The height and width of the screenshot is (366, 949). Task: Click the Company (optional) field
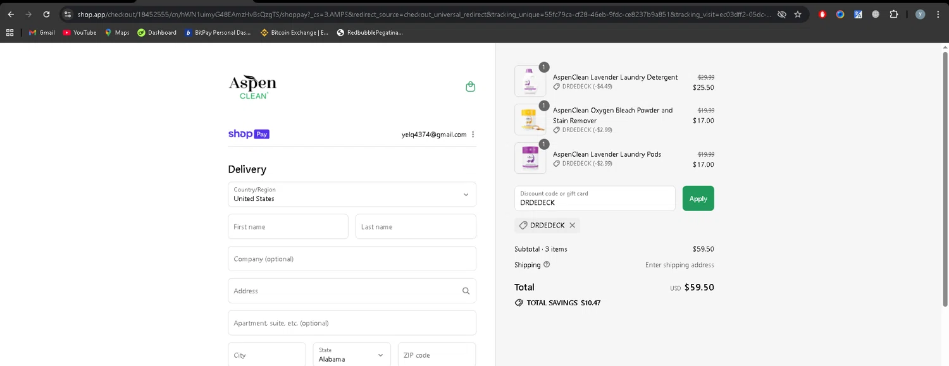pos(352,259)
